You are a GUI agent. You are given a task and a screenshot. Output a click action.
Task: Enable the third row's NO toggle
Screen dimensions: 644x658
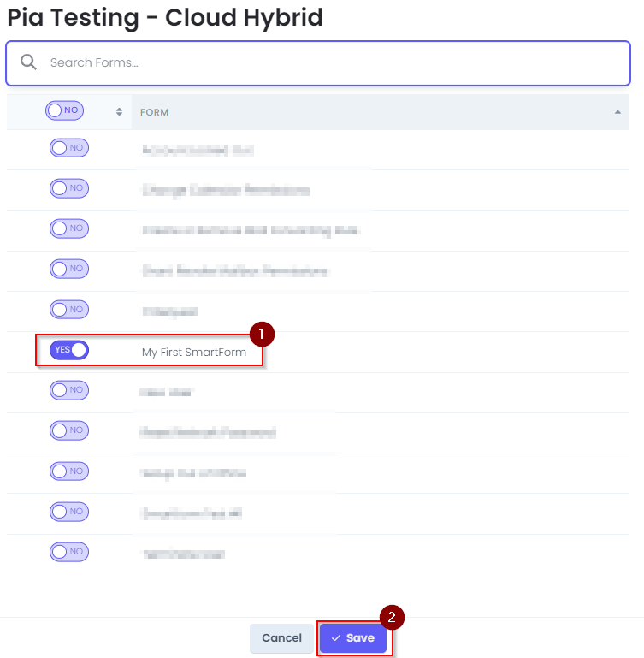(x=69, y=228)
